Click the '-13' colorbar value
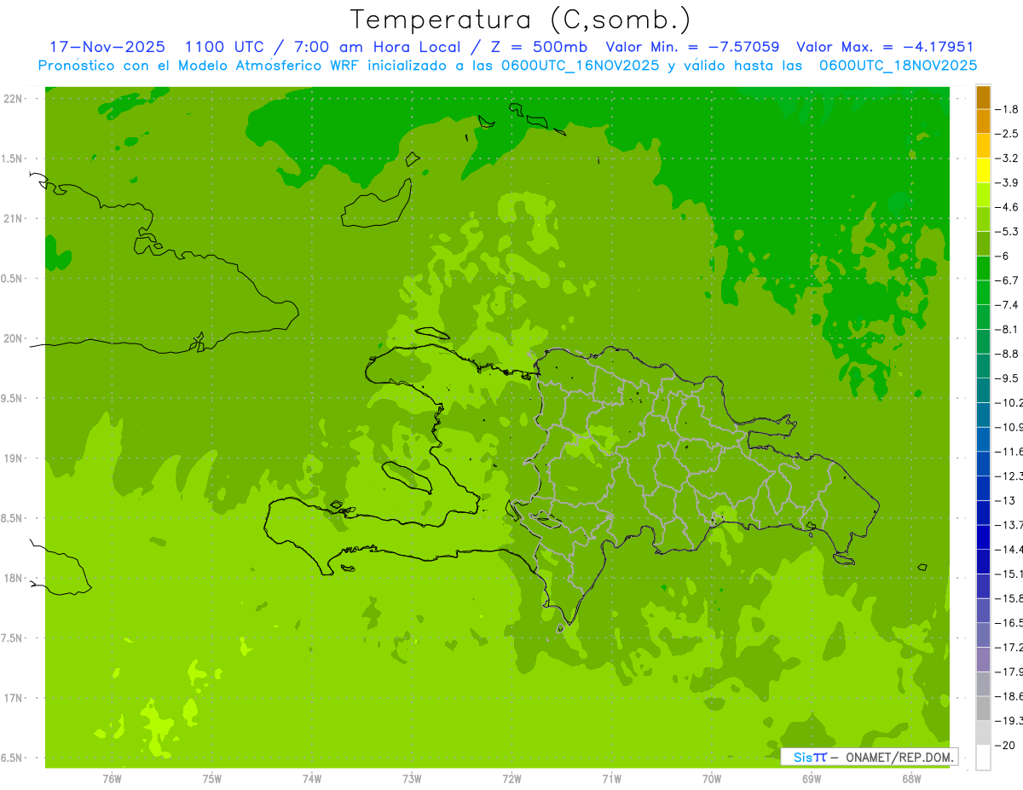Image resolution: width=1023 pixels, height=790 pixels. click(1007, 500)
